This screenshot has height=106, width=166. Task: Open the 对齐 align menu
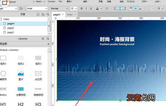(x=144, y=1)
